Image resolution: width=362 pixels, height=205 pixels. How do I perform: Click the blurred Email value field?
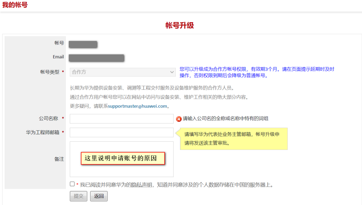click(96, 58)
